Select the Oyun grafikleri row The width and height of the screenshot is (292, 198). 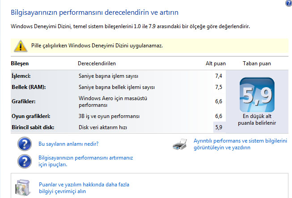[x=118, y=116]
